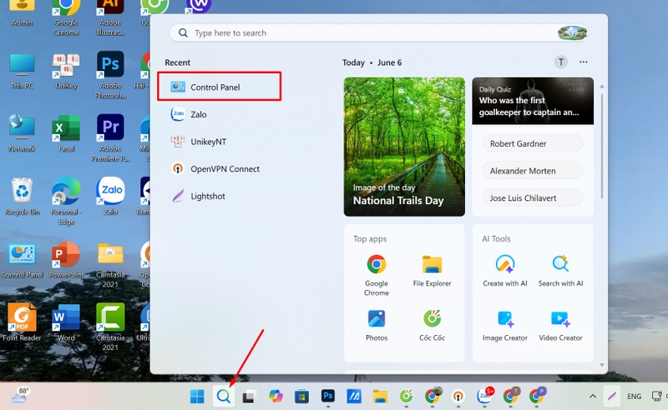Viewport: 668px width, 410px height.
Task: Select Adobe Photoshop desktop shortcut
Action: pos(110,76)
